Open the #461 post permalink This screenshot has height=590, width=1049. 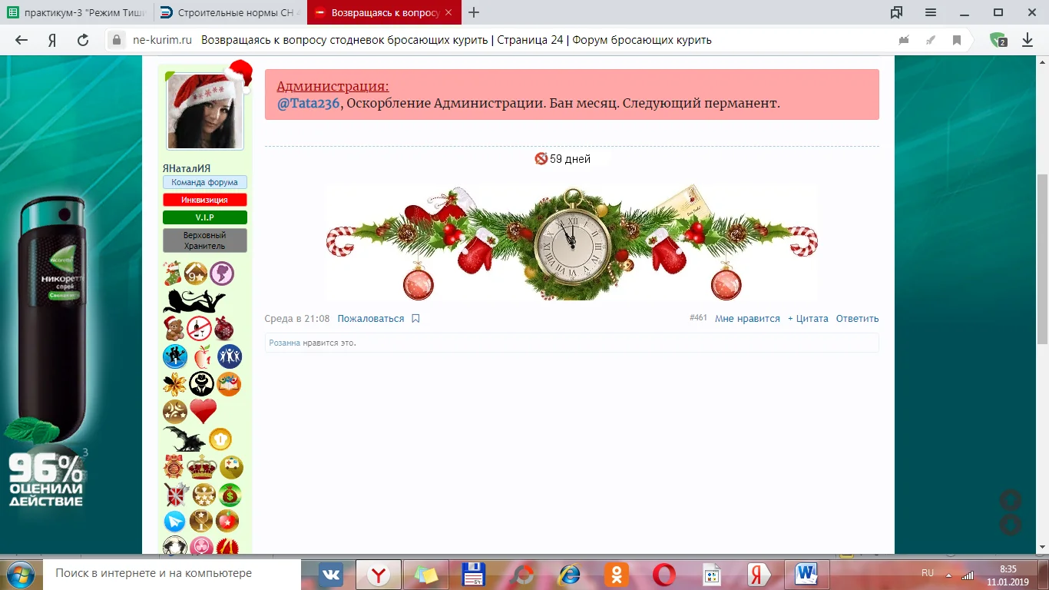tap(698, 318)
